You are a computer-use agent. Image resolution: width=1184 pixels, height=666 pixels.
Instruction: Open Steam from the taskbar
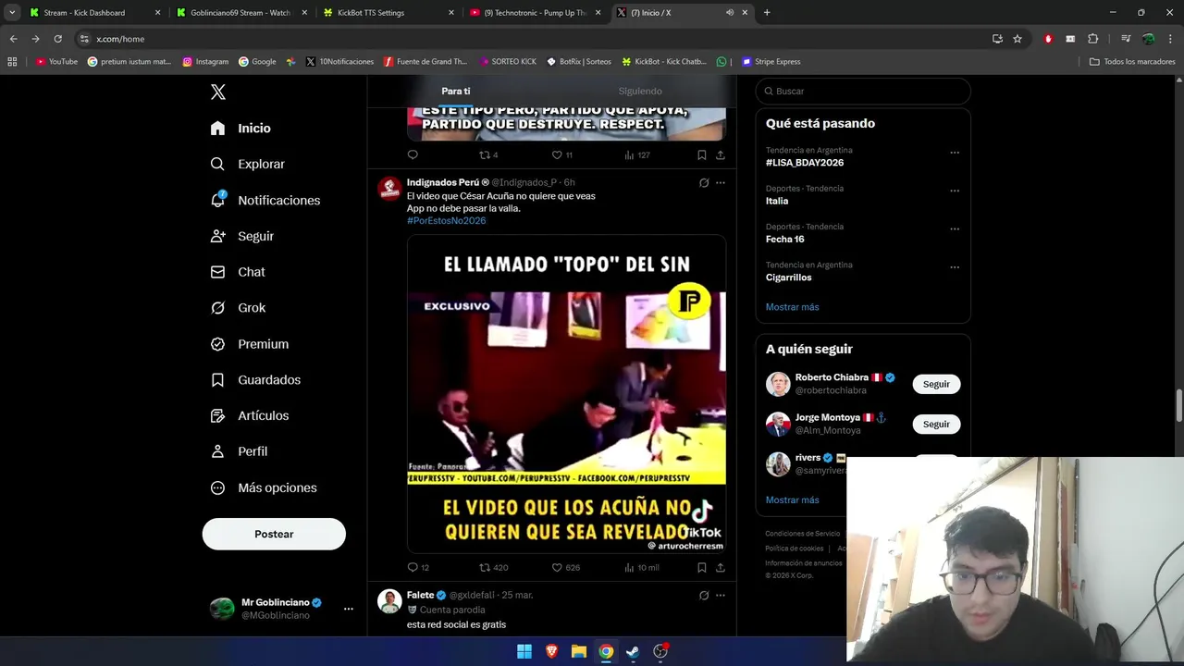tap(633, 651)
